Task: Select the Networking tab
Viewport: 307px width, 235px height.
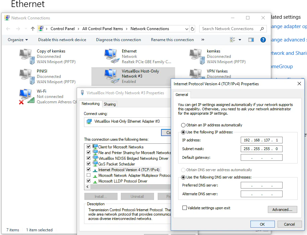Action: pyautogui.click(x=91, y=104)
